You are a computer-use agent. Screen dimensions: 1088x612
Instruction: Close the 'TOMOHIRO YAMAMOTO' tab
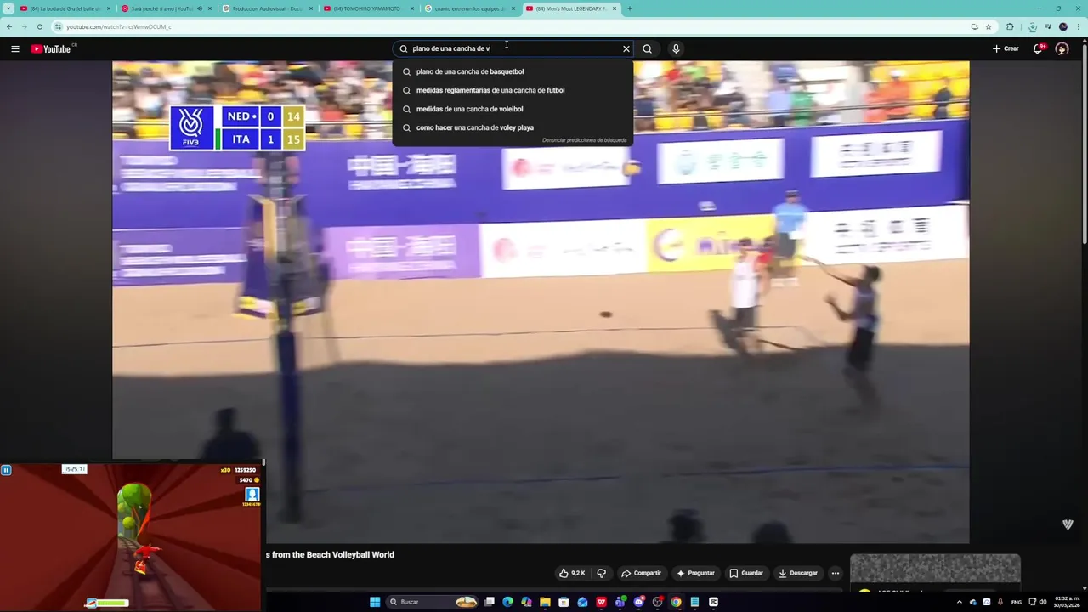412,8
